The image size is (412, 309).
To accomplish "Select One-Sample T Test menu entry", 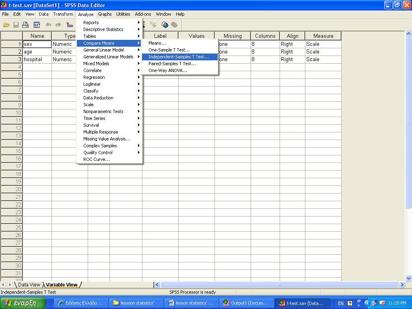I will [x=180, y=50].
